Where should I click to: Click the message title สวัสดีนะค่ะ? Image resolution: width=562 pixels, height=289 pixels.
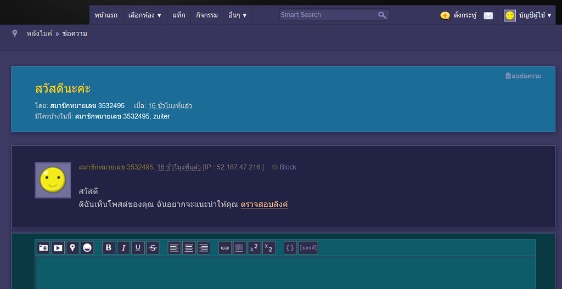click(x=63, y=88)
